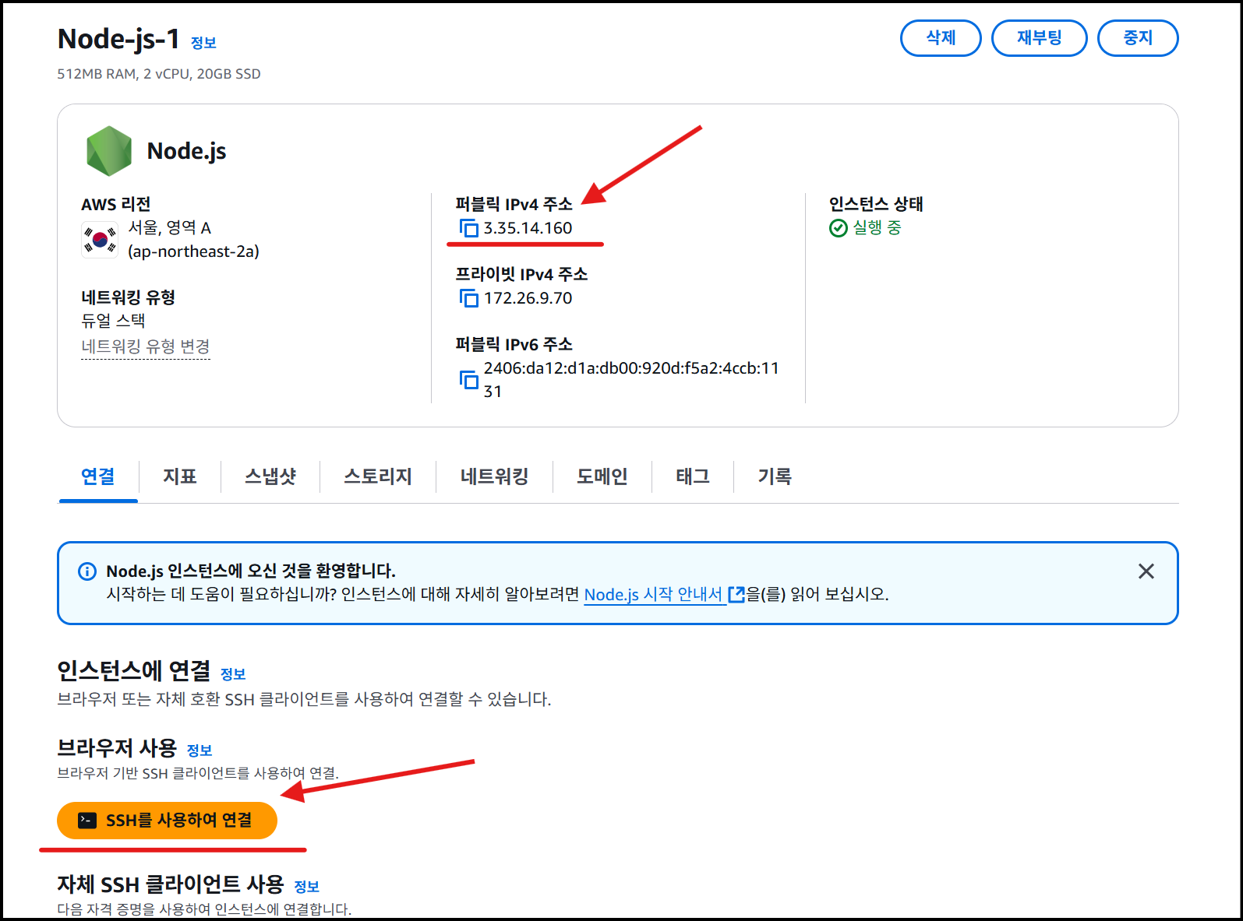
Task: Dismiss the Node.js welcome banner
Action: pos(1146,571)
